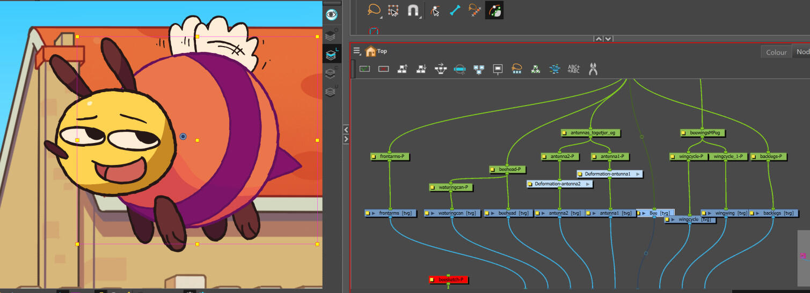Click the magnet snap tool icon
This screenshot has width=810, height=293.
(x=413, y=10)
